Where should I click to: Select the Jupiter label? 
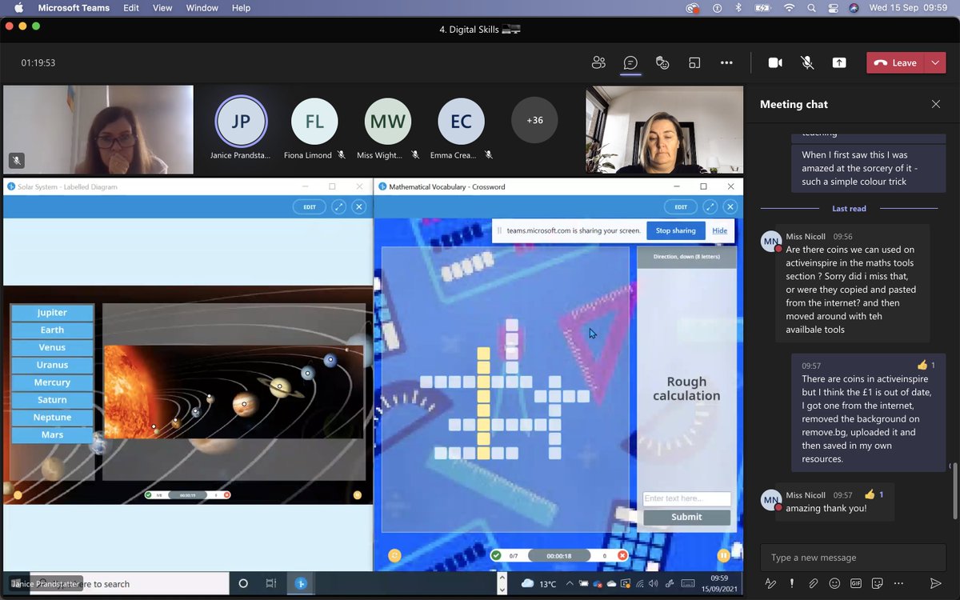52,313
